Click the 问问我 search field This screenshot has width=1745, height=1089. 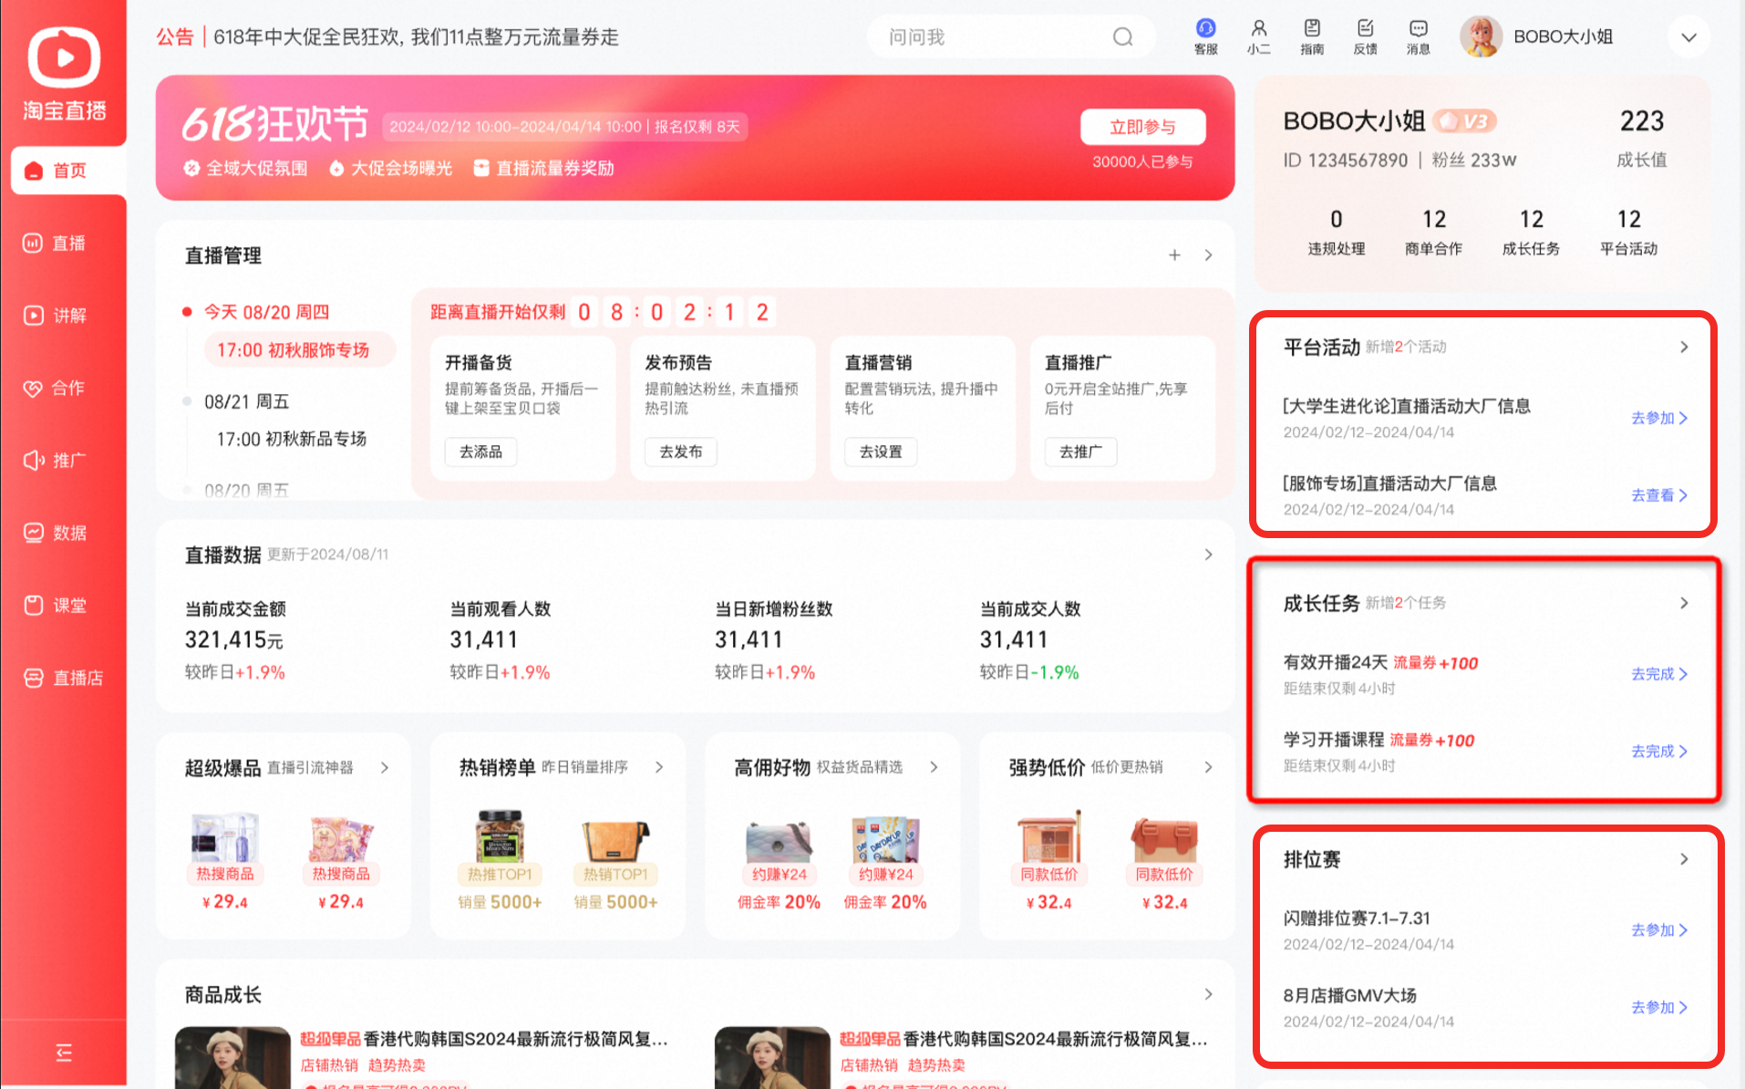coord(1010,36)
